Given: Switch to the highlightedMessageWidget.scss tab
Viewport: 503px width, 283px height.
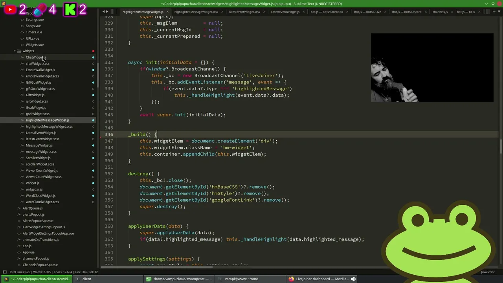Looking at the screenshot, I should [196, 12].
